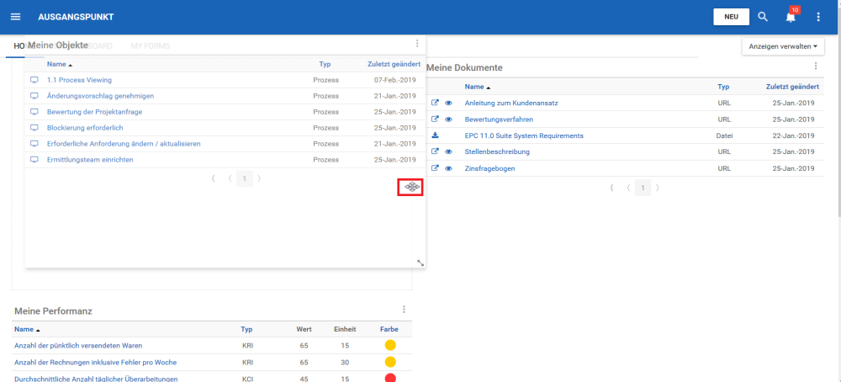Select page 1 in Meine Objekte pager
The image size is (841, 382).
click(245, 178)
